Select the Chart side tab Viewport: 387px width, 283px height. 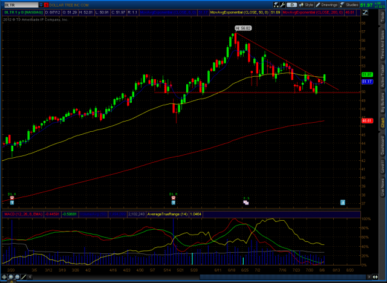pos(383,123)
